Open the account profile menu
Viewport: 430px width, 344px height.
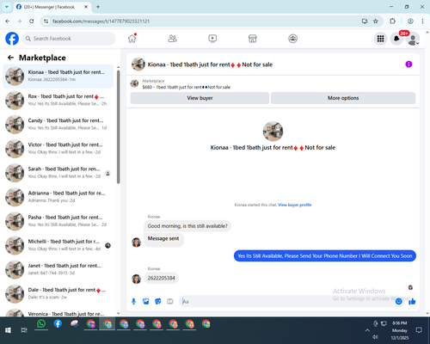(413, 39)
